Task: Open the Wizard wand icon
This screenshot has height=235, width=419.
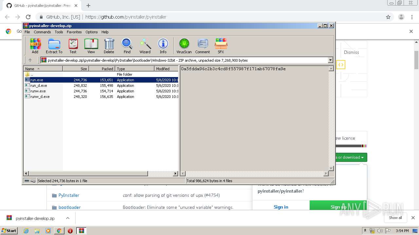Action: pos(145,46)
